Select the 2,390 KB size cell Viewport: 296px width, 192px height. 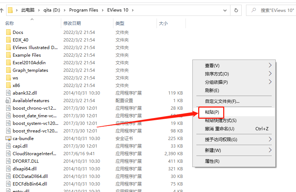click(174, 154)
